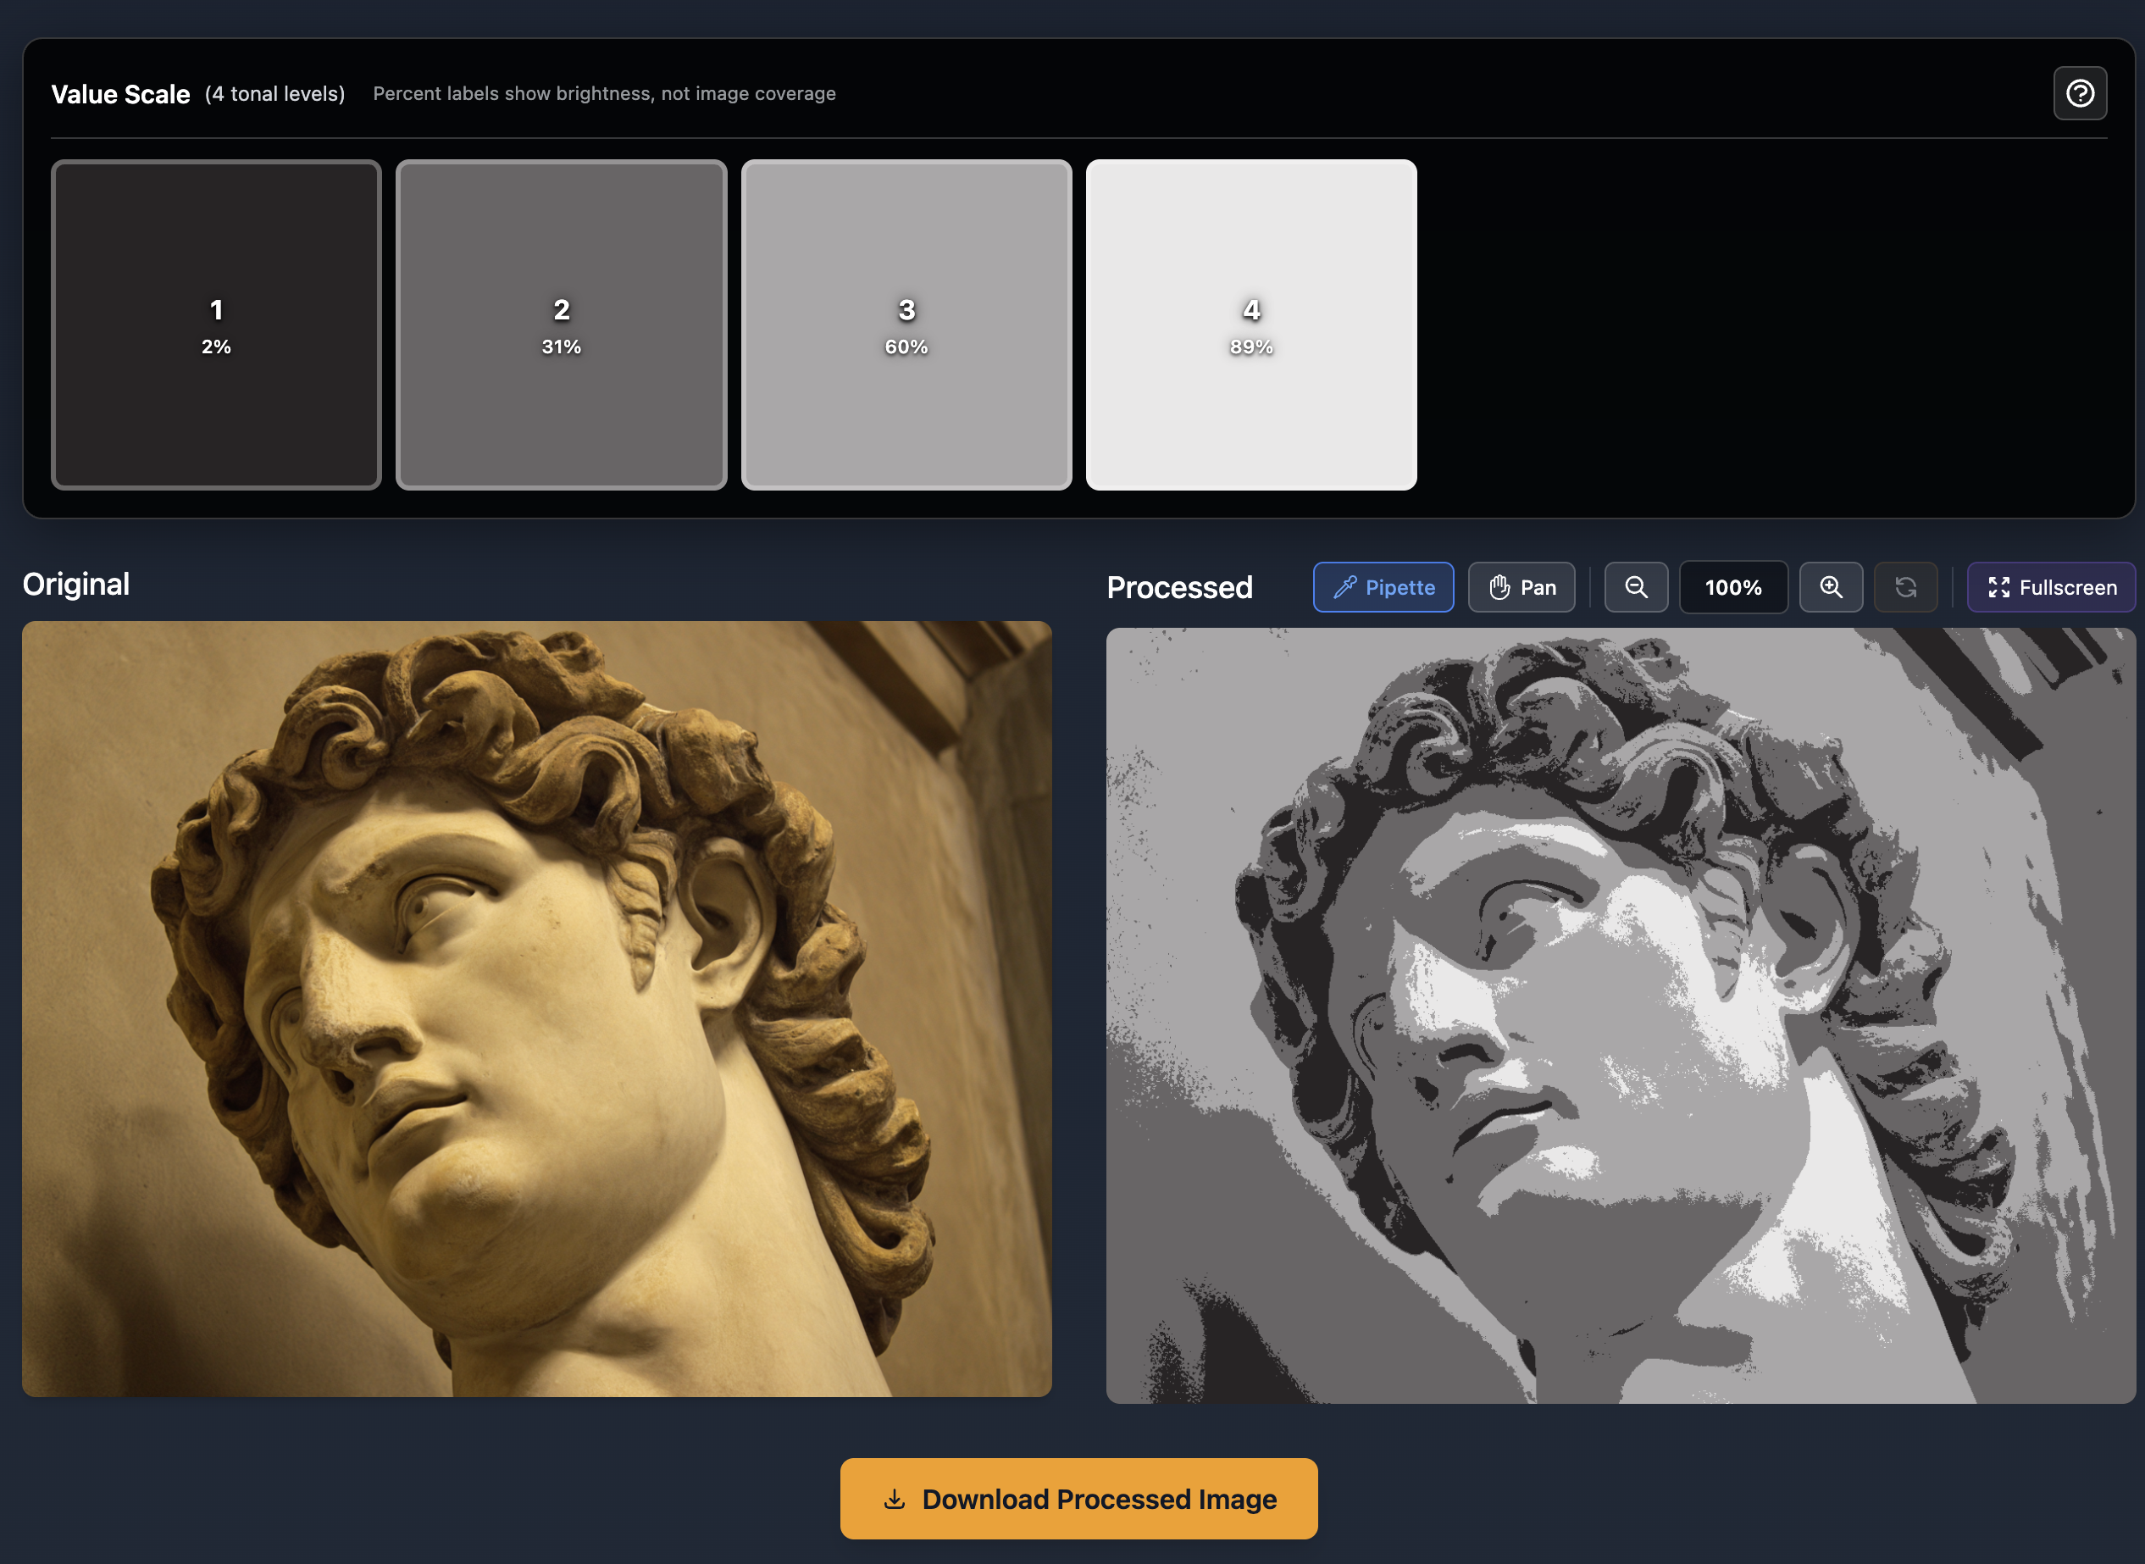The width and height of the screenshot is (2145, 1564).
Task: Click the Pan hand icon
Action: [x=1499, y=587]
